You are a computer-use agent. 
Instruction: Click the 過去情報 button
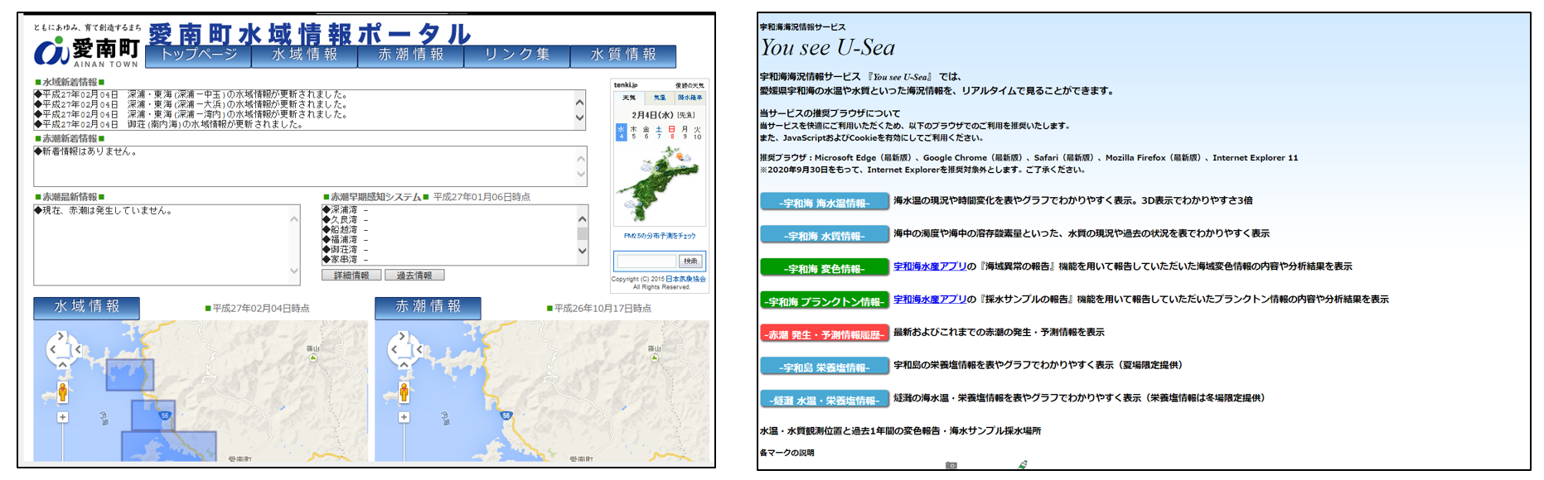point(414,275)
